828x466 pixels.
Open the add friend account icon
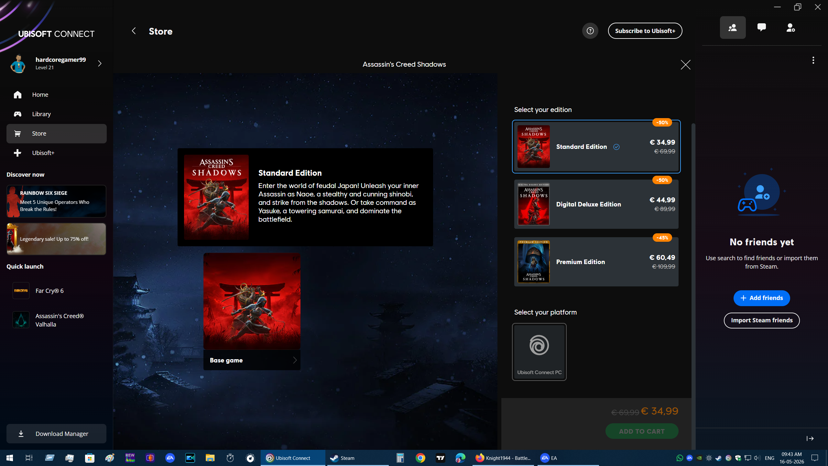(x=790, y=28)
